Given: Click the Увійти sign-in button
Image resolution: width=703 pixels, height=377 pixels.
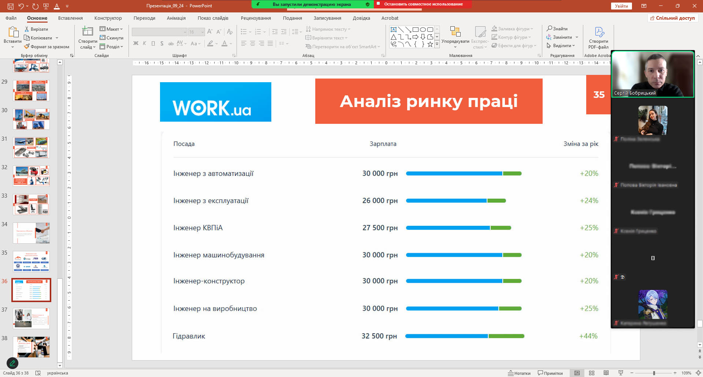Looking at the screenshot, I should point(621,6).
